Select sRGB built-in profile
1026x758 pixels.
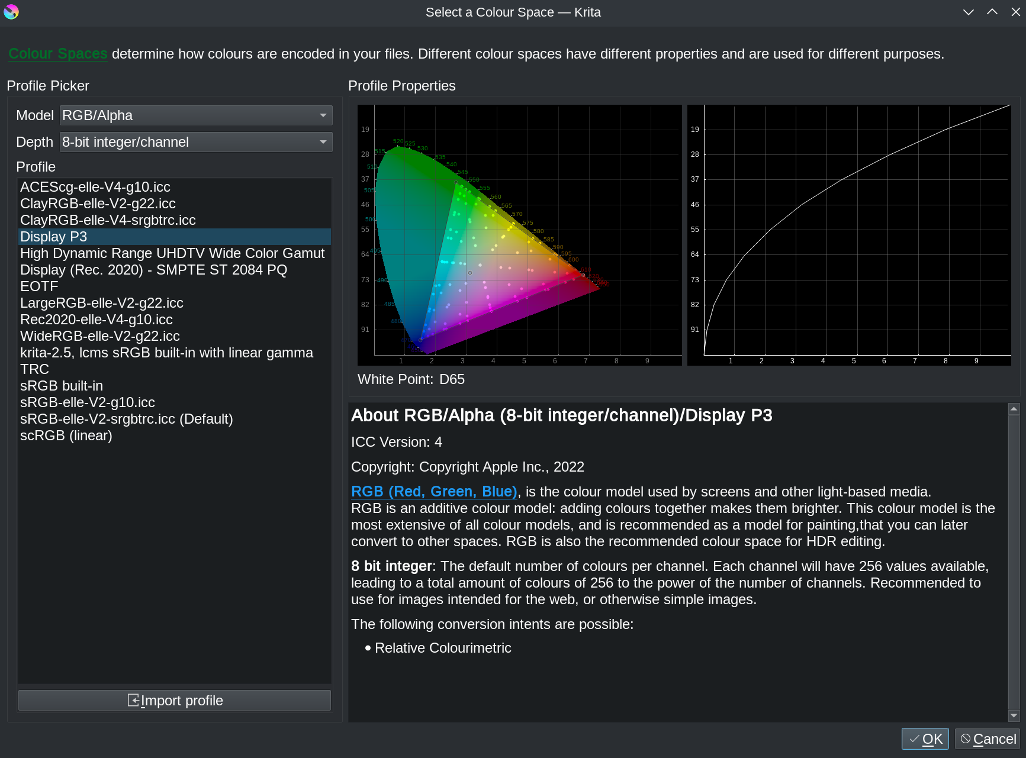tap(175, 386)
